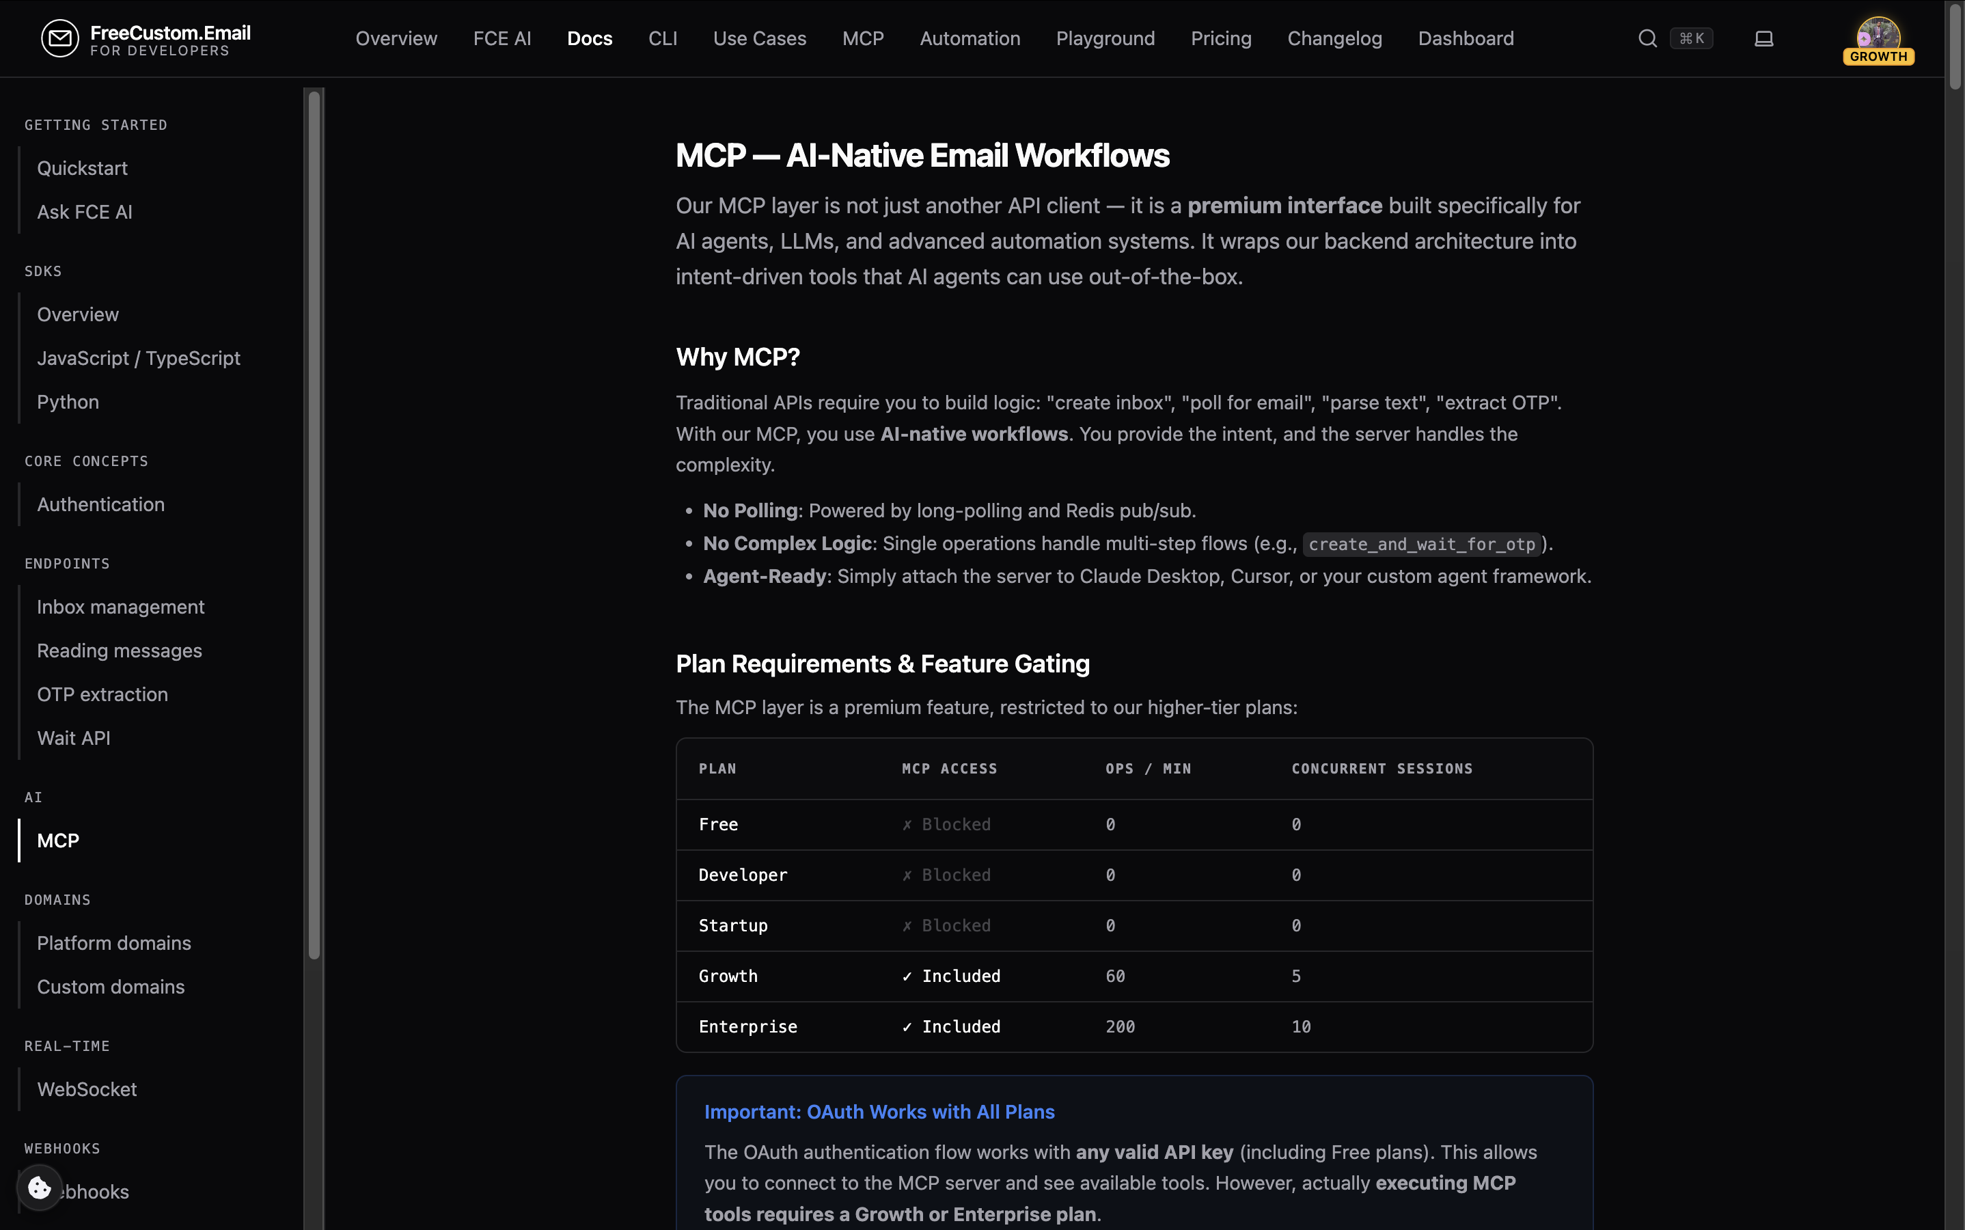The image size is (1965, 1230).
Task: Select Automation in the top navigation
Action: coord(970,38)
